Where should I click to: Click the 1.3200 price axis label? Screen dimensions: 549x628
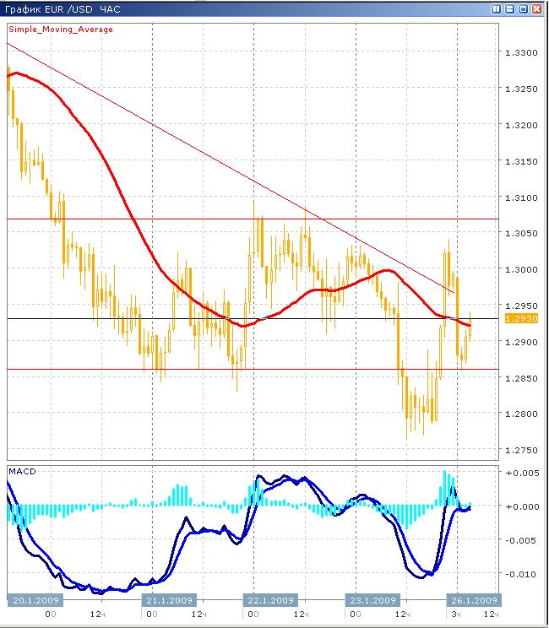pos(519,126)
